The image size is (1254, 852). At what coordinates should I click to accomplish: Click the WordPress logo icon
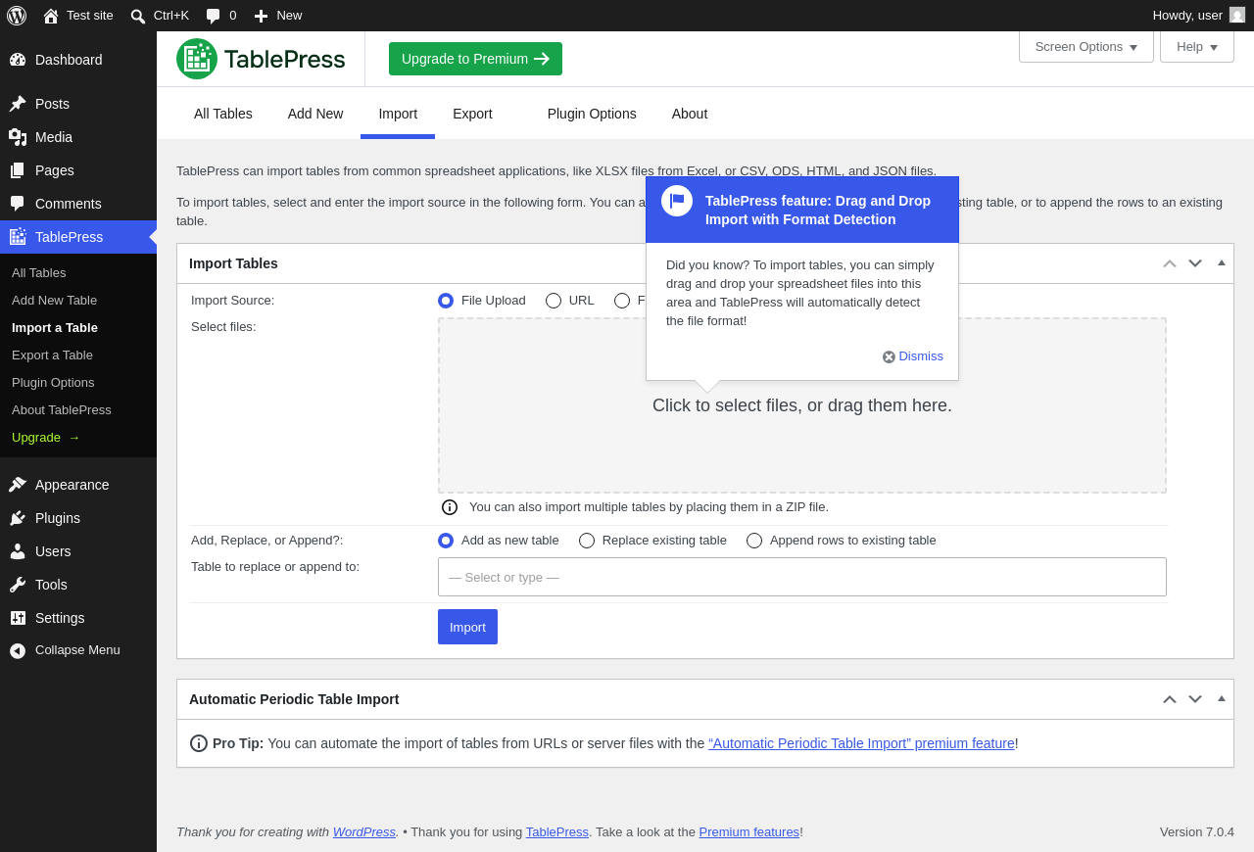[17, 16]
